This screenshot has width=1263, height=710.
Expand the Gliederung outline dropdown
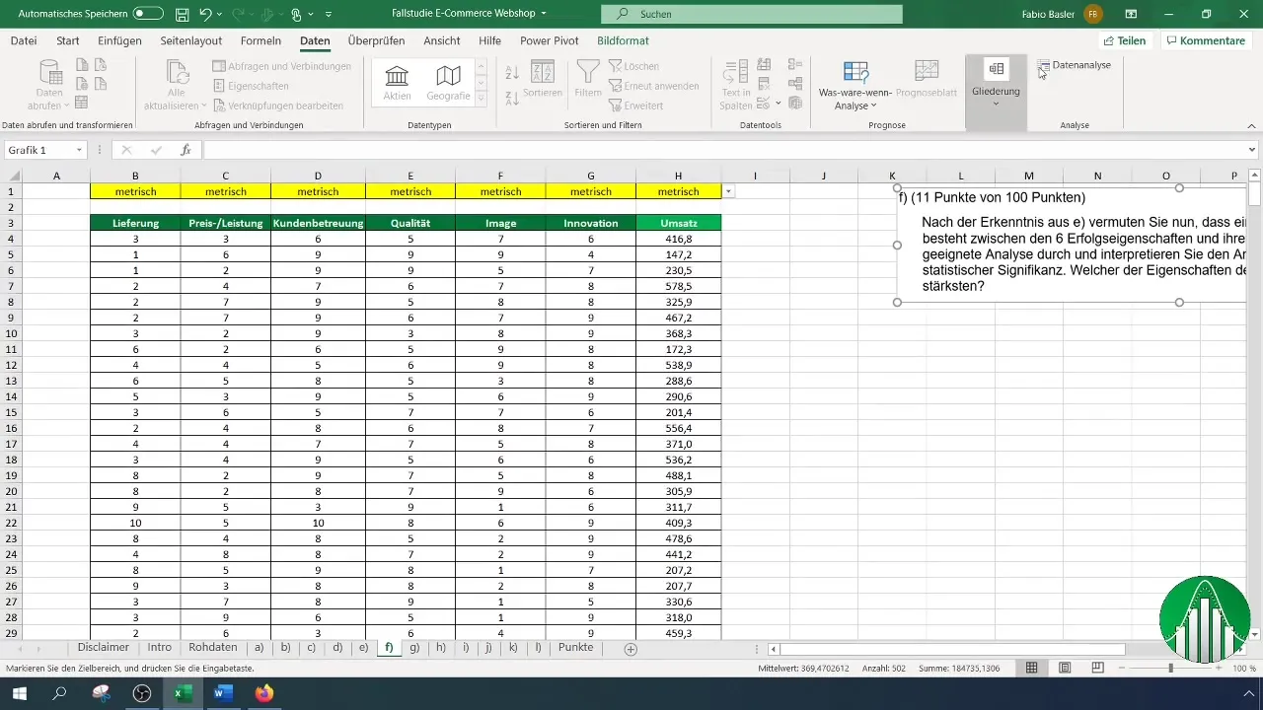click(x=996, y=103)
